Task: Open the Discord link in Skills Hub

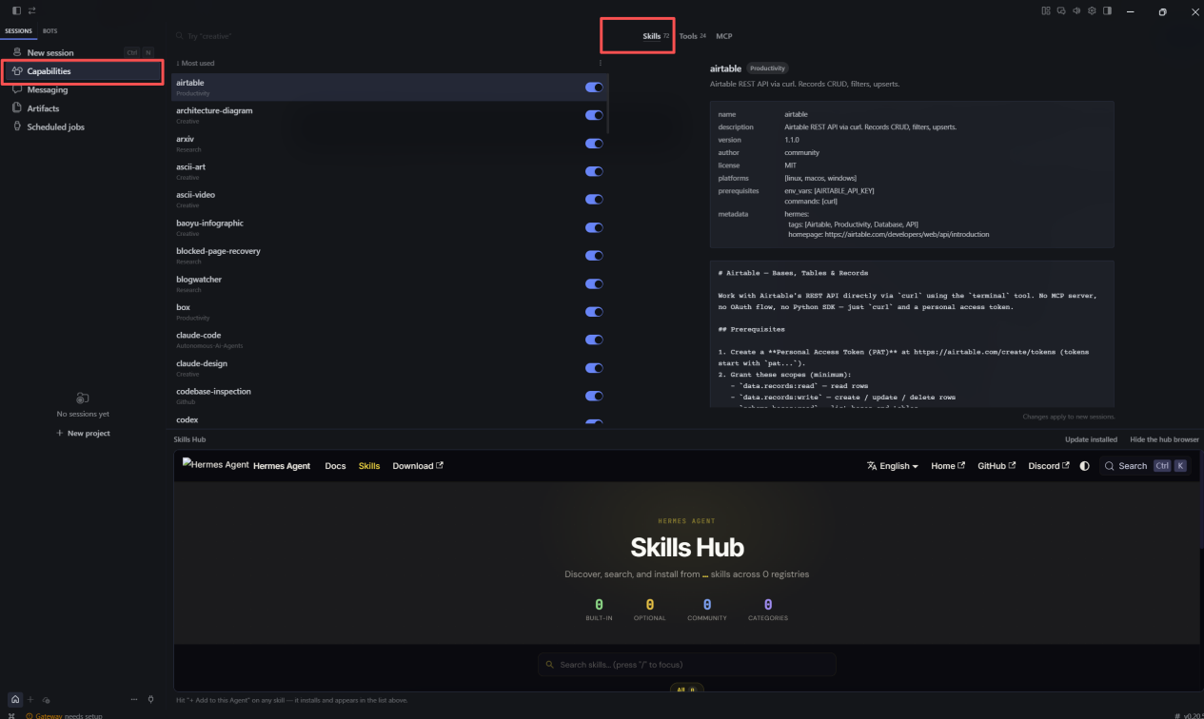Action: [1049, 466]
